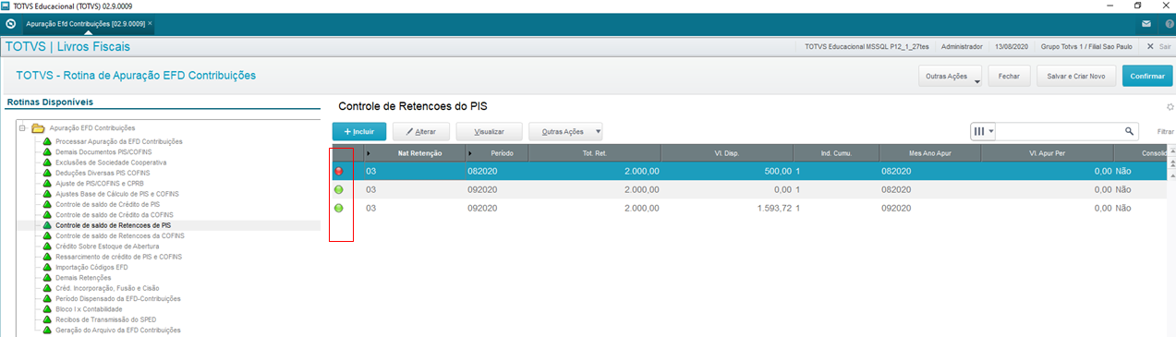Select Controle de saldo de Retencoes de PIS
The height and width of the screenshot is (337, 1176).
pyautogui.click(x=113, y=225)
